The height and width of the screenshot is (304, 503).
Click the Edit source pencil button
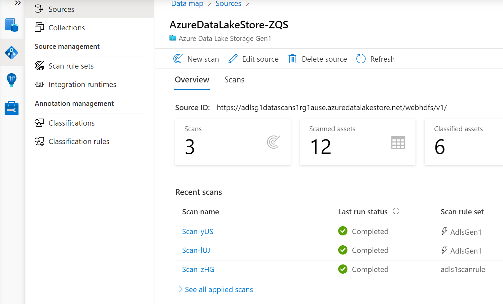click(253, 59)
